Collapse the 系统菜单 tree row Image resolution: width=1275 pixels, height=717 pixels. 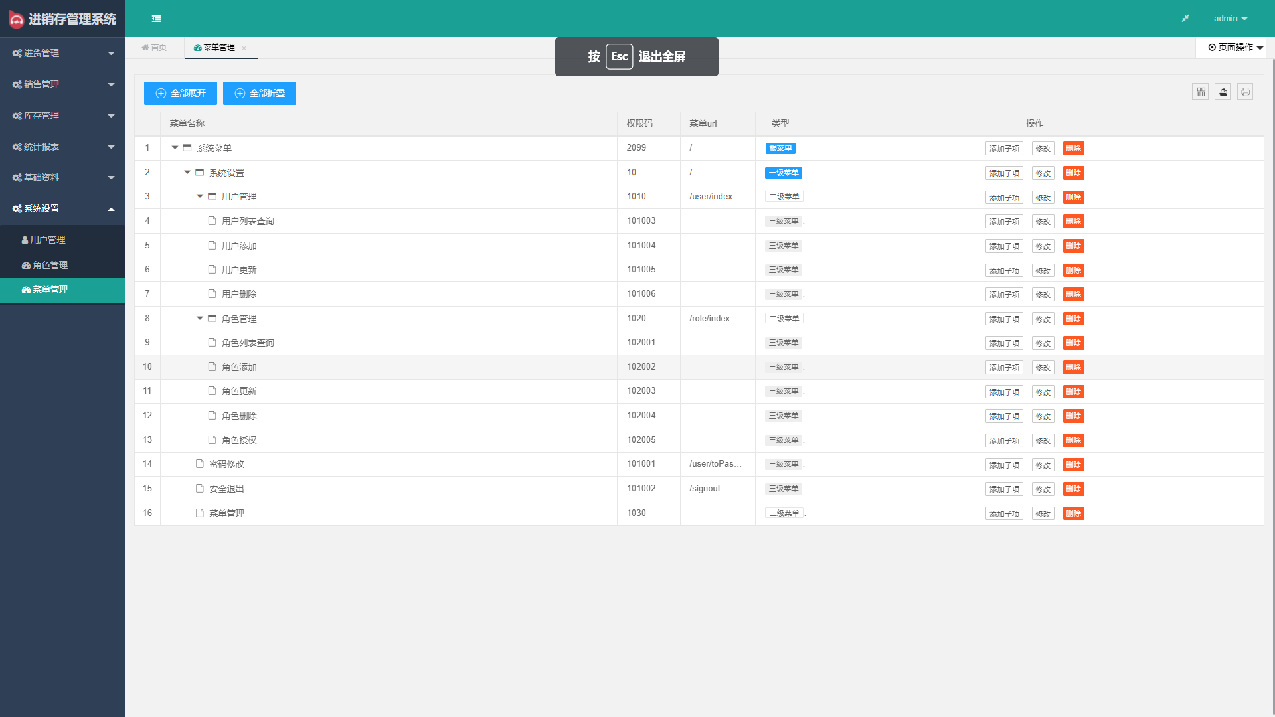[x=175, y=148]
